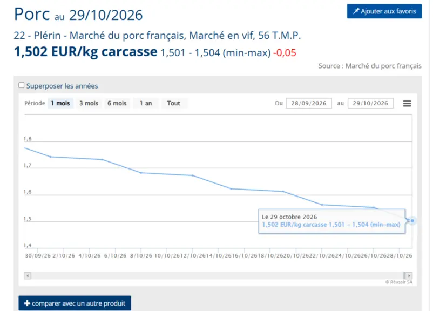Click the chart scrollbar left arrow
Screen dimensions: 433x311
28,276
